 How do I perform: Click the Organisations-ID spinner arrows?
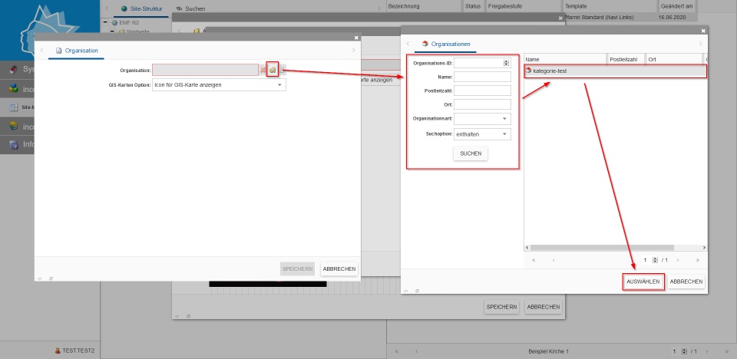pos(507,63)
